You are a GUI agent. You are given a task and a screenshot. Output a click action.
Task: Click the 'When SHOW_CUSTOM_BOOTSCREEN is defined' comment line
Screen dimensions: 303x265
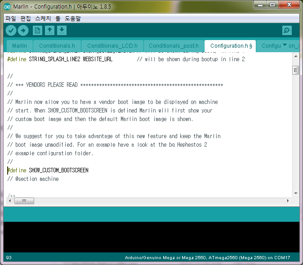click(x=110, y=110)
